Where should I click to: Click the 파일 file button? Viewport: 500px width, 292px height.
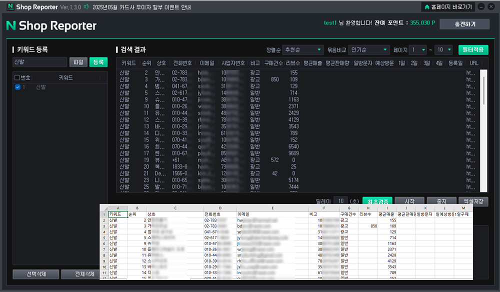[78, 62]
